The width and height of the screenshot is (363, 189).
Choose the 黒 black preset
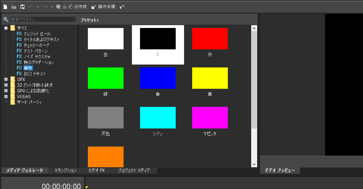158,39
